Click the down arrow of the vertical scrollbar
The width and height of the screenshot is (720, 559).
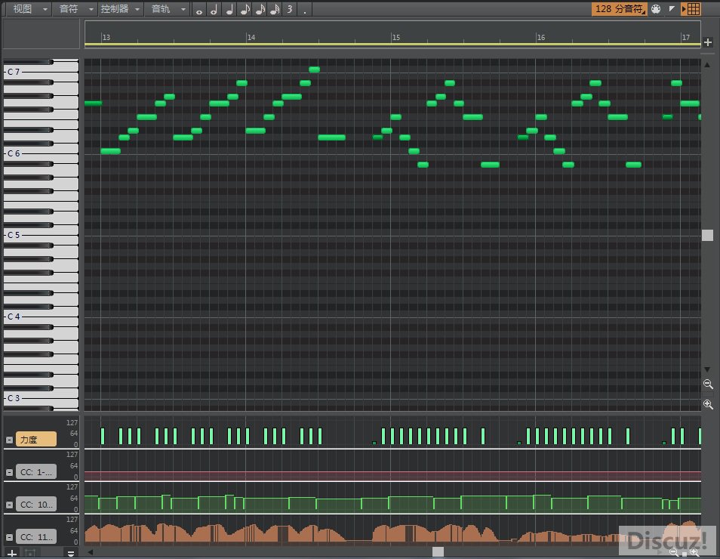pos(708,369)
